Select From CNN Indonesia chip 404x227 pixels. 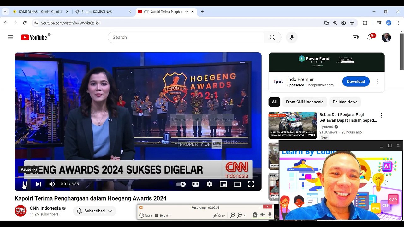pos(305,102)
